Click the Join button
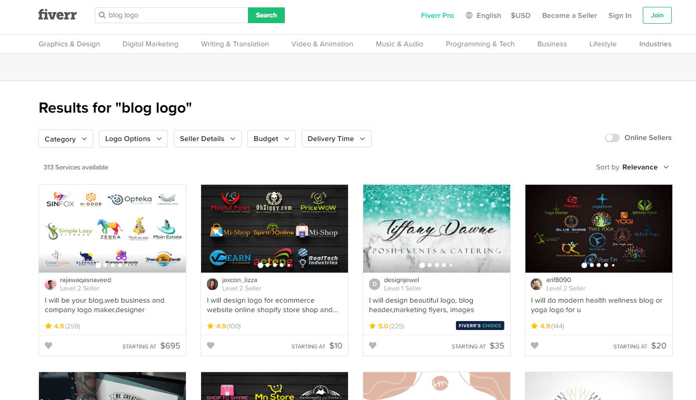 pos(657,15)
